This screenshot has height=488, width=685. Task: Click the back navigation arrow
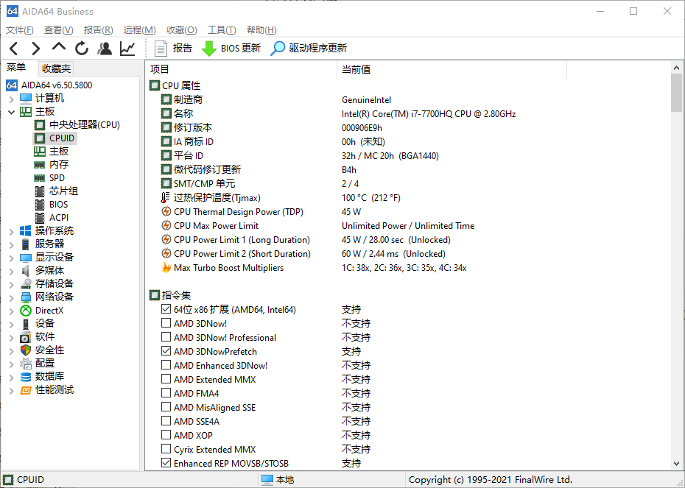tap(14, 49)
